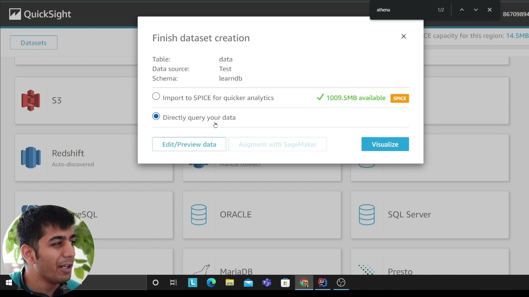Click the Presto data source label
The height and width of the screenshot is (297, 529).
click(400, 271)
